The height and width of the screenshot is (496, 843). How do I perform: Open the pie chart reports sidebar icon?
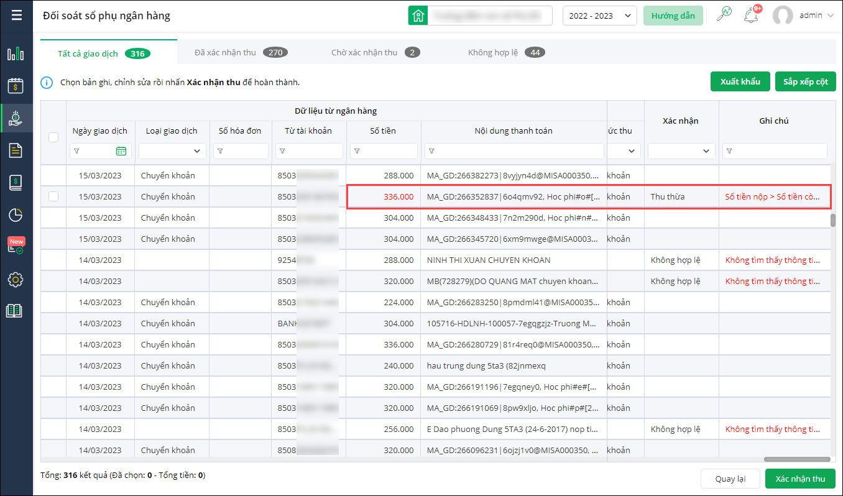[16, 215]
